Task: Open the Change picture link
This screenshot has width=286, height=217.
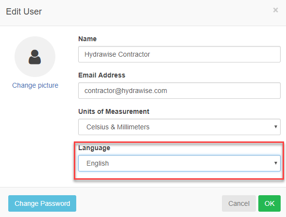Action: coord(35,85)
